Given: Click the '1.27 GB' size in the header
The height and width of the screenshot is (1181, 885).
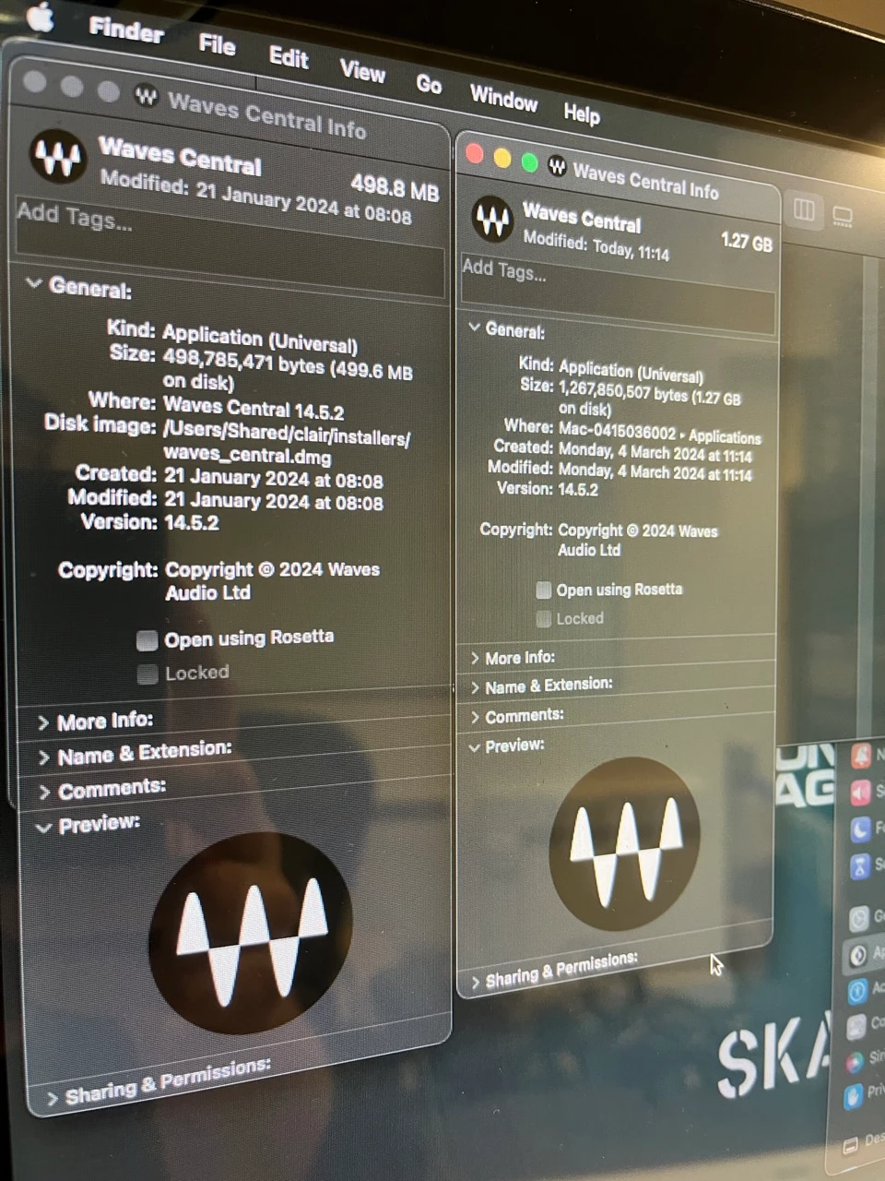Looking at the screenshot, I should click(747, 242).
